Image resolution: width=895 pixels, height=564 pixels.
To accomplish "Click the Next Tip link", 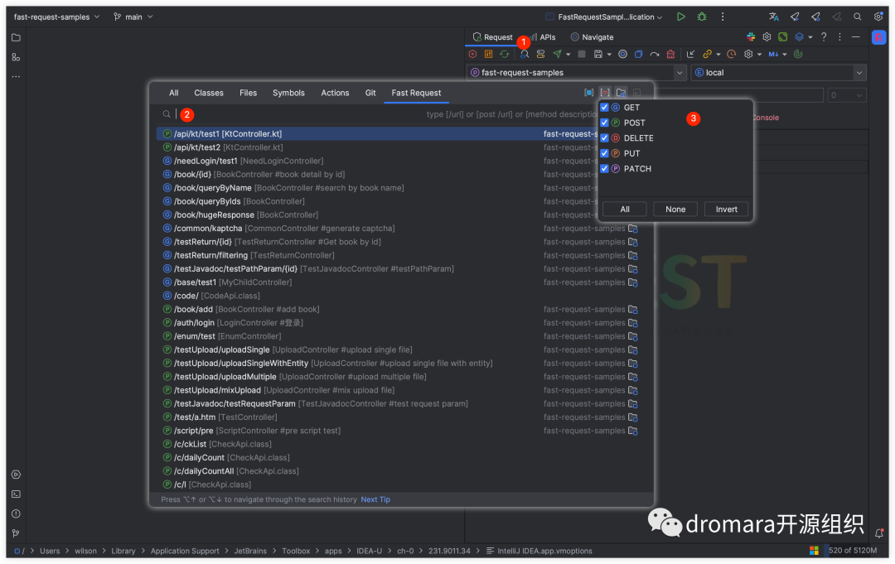I will point(375,499).
